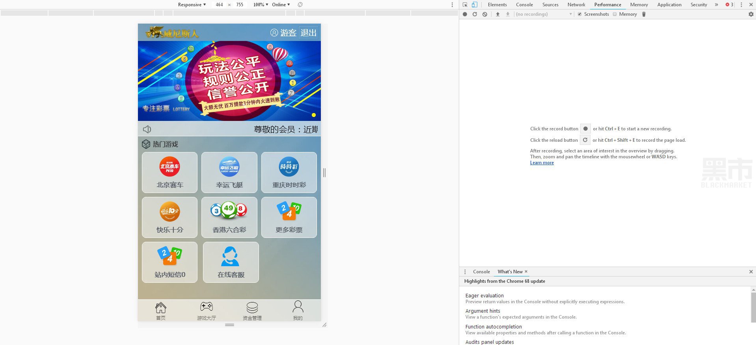Open the capture settings gear icon
The image size is (756, 345).
tap(751, 14)
